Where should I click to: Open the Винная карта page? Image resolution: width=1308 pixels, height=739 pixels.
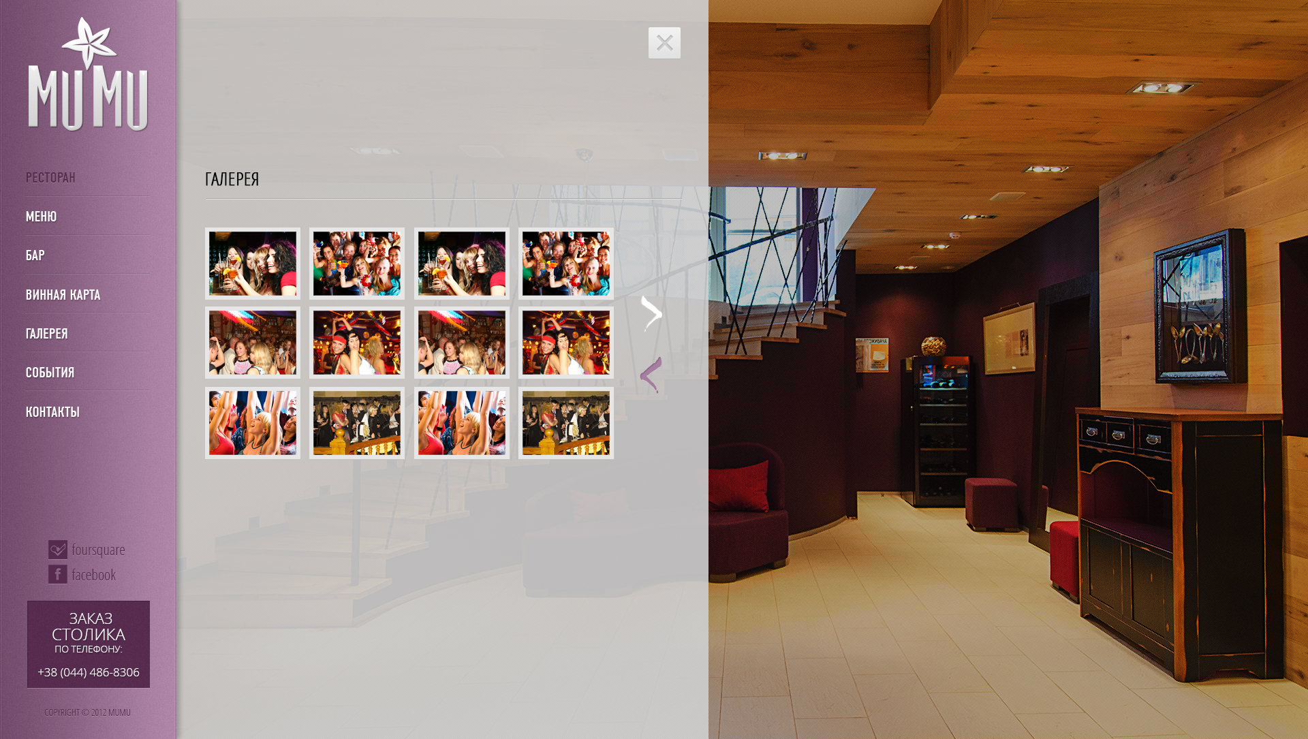(x=63, y=295)
